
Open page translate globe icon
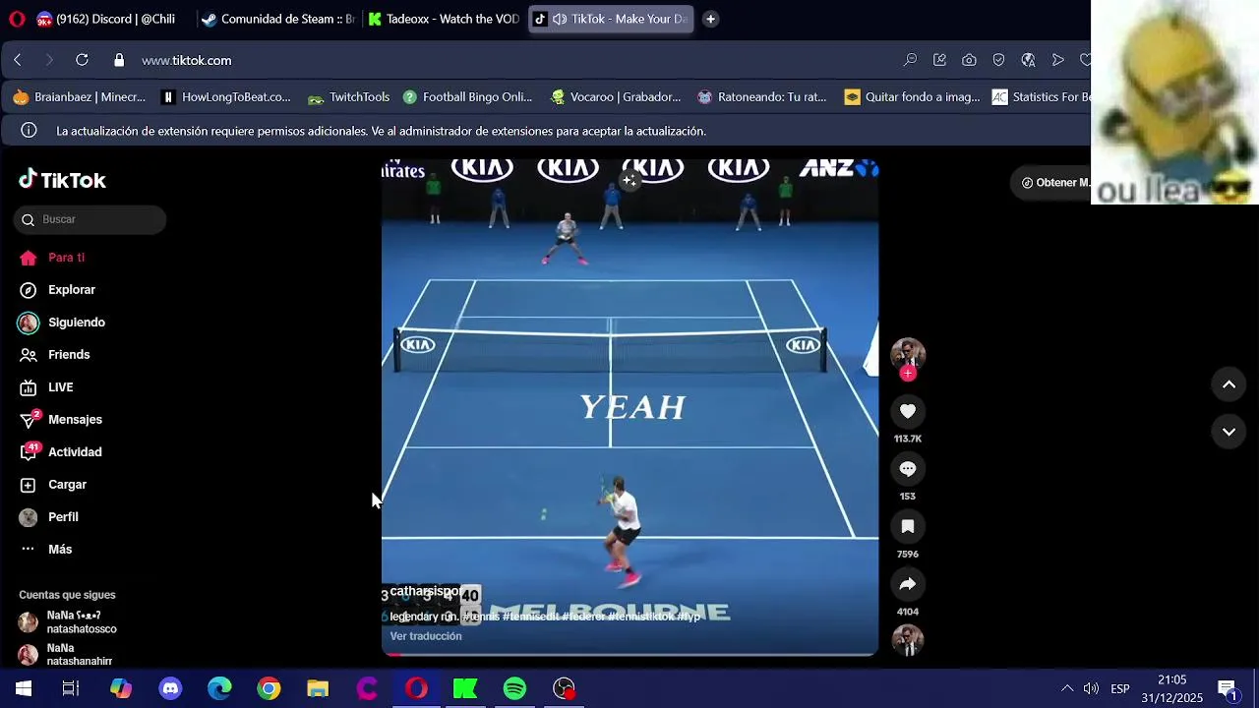1028,60
